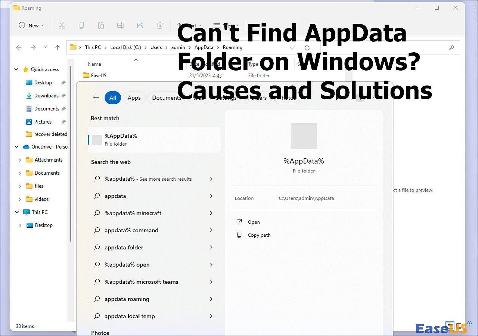The height and width of the screenshot is (336, 478).
Task: Click the Cut scissors icon in toolbar
Action: pos(62,25)
